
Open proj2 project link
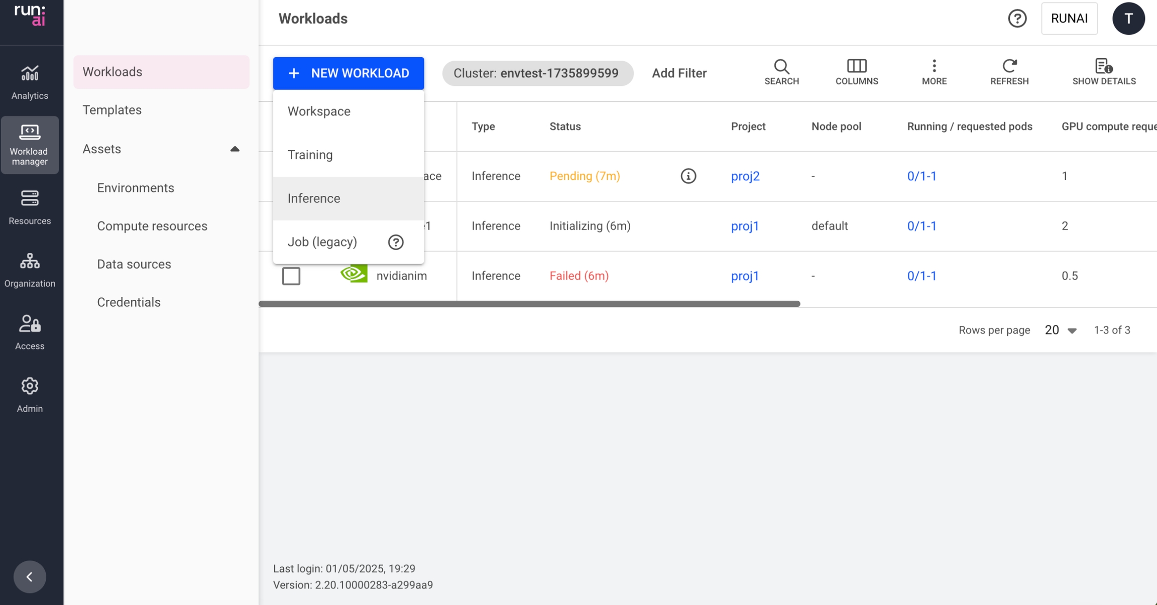pyautogui.click(x=745, y=176)
